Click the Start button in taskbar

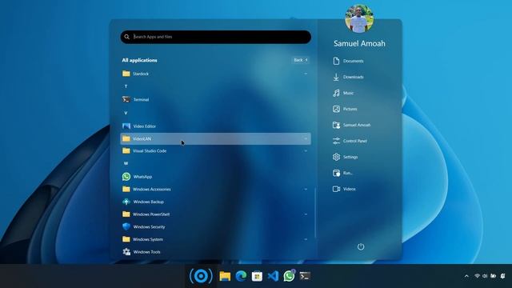[x=201, y=276]
